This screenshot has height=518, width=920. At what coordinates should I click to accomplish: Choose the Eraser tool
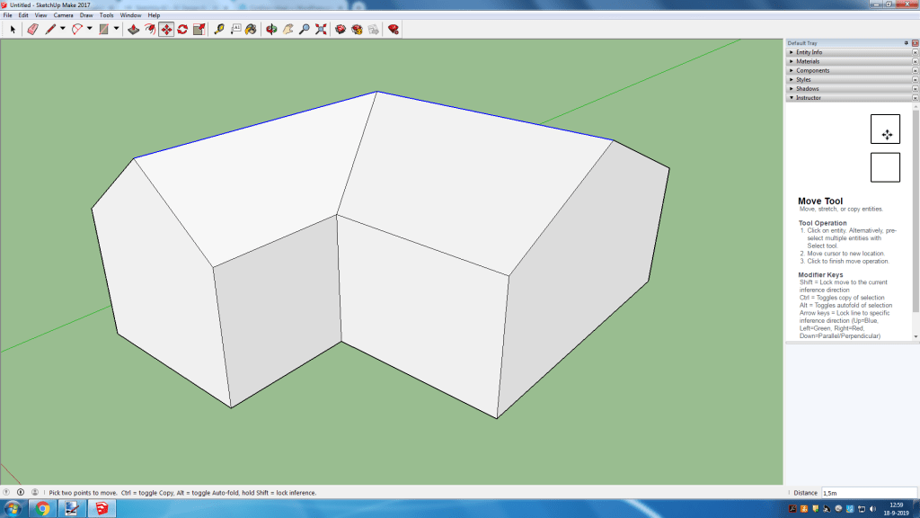(x=32, y=29)
